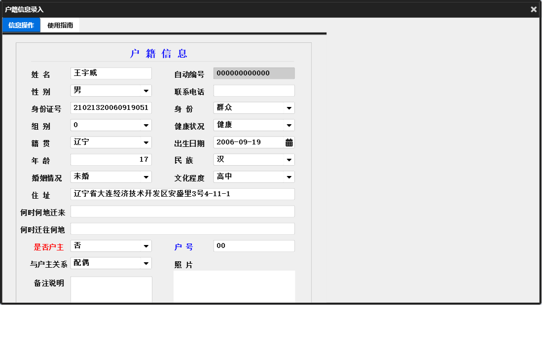Viewport: 542px width, 351px height.
Task: Click the 联系电话 phone number input field
Action: (x=253, y=90)
